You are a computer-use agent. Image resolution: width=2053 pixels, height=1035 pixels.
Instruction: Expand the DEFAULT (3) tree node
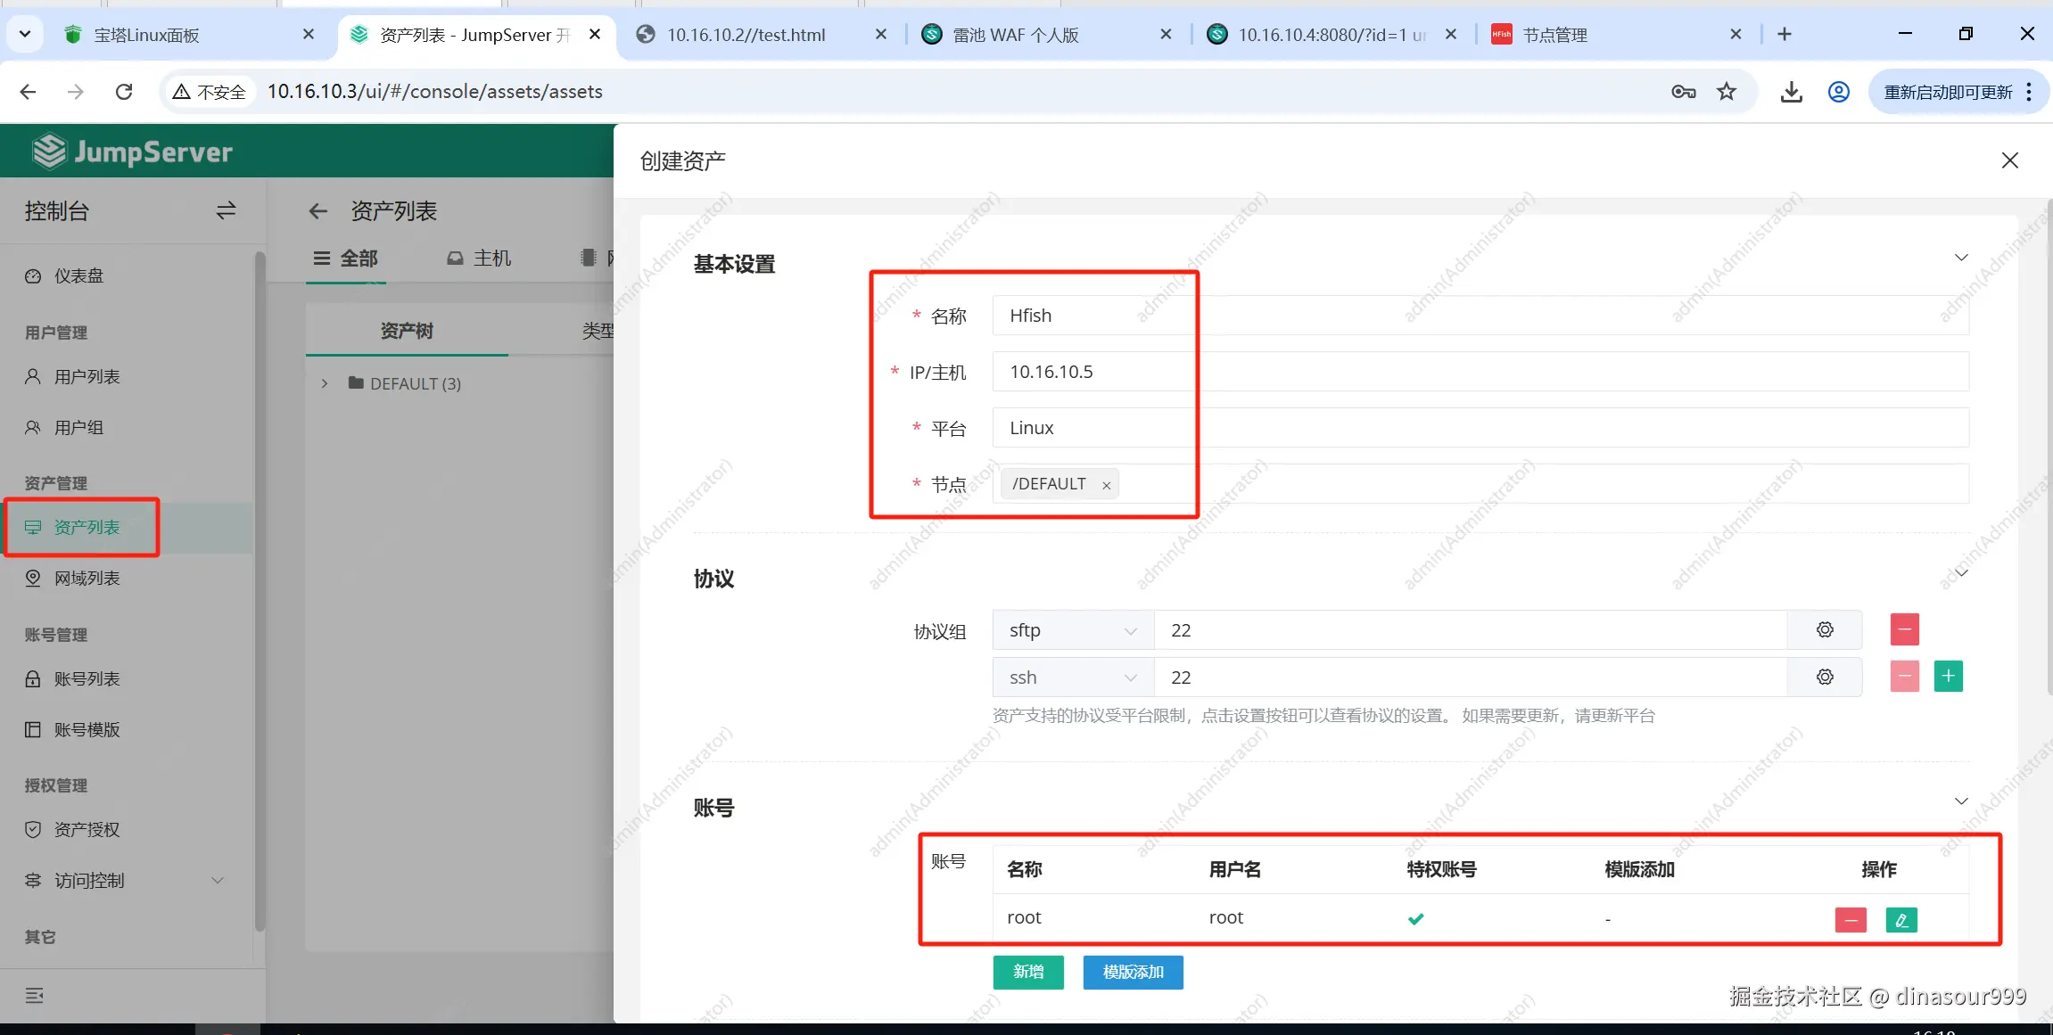tap(325, 383)
